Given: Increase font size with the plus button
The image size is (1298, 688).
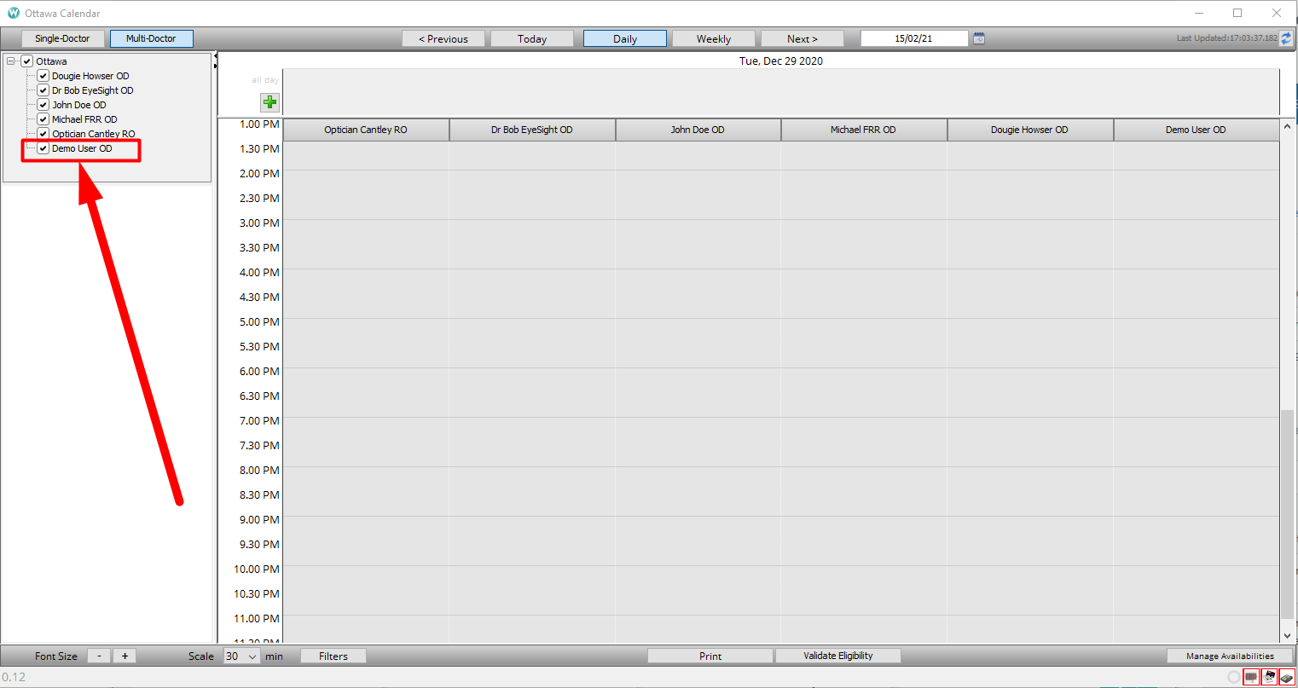Looking at the screenshot, I should click(x=124, y=656).
